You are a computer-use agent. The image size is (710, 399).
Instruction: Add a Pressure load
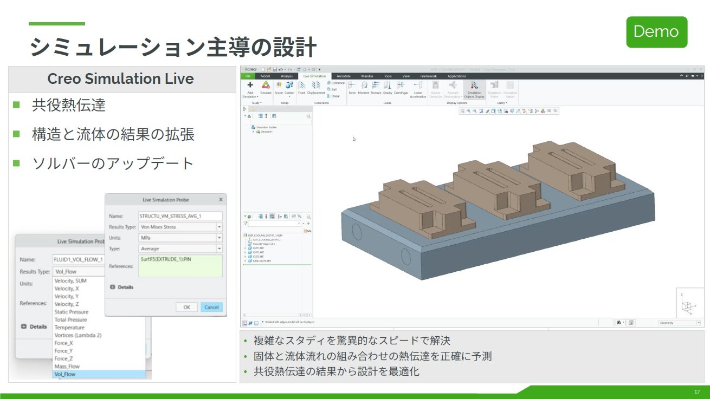[376, 88]
